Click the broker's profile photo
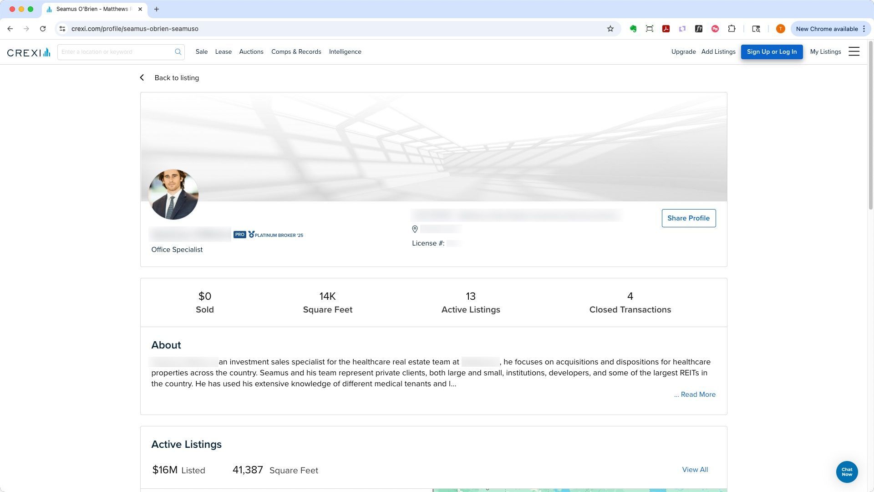 point(173,195)
